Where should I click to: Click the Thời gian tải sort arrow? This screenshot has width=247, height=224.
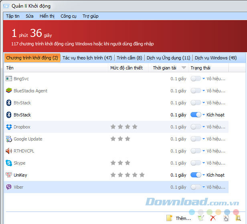tap(184, 68)
